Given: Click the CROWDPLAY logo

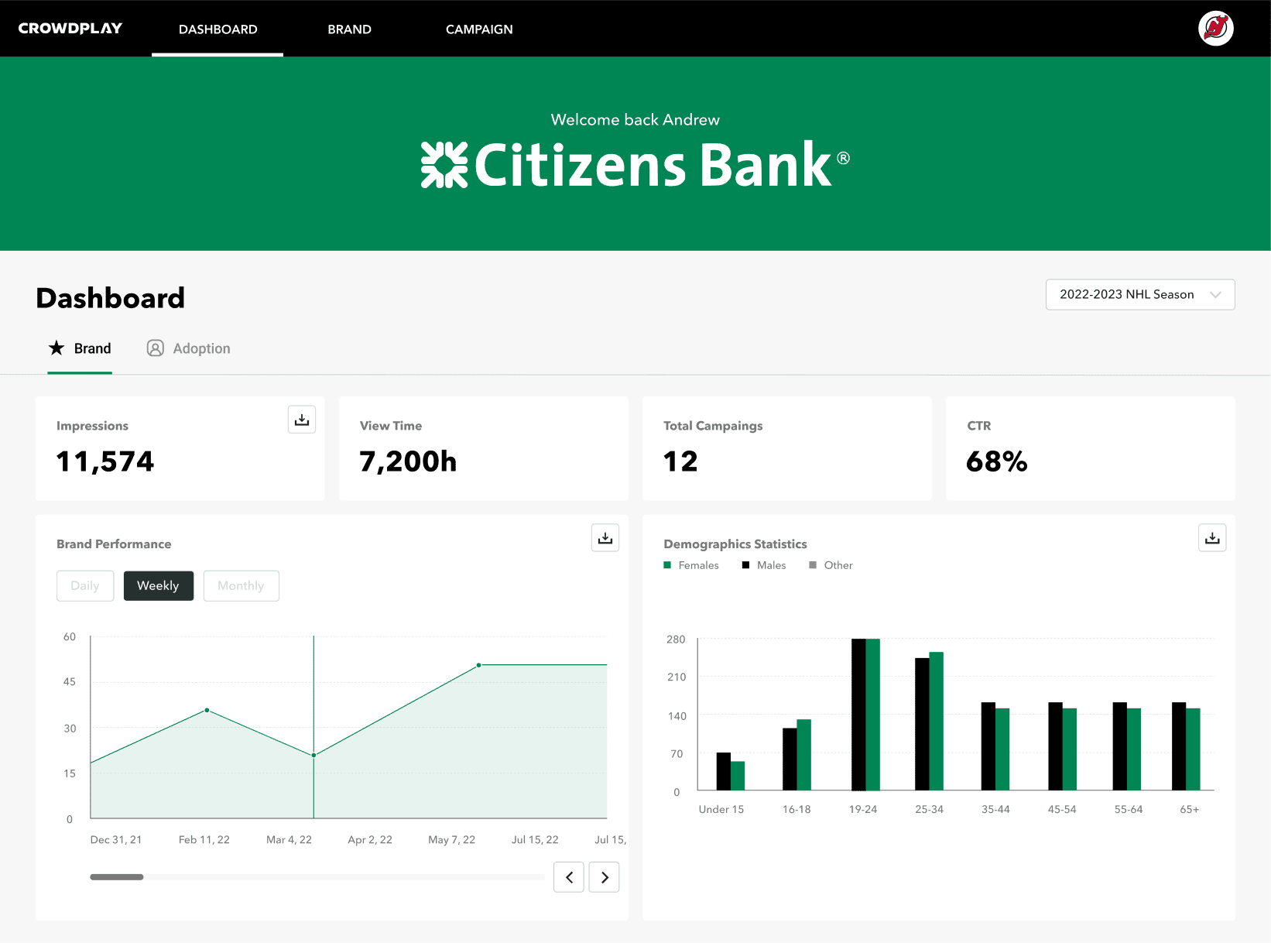Looking at the screenshot, I should coord(70,28).
